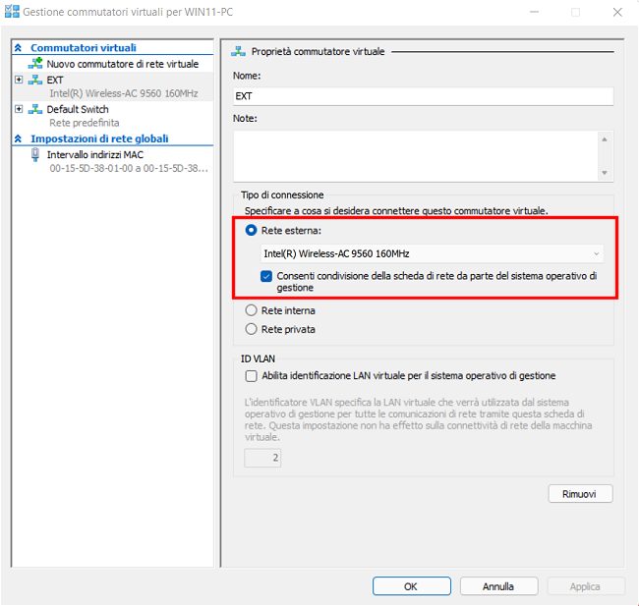
Task: Click the virtual switch properties header icon
Action: click(239, 51)
